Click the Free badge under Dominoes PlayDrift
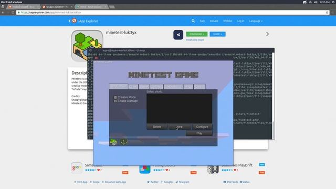336x189 pixels. pyautogui.click(x=261, y=173)
